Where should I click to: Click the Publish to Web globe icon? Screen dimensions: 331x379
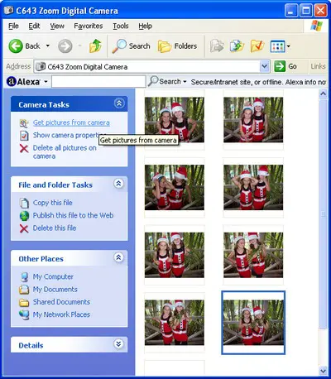[x=24, y=216]
